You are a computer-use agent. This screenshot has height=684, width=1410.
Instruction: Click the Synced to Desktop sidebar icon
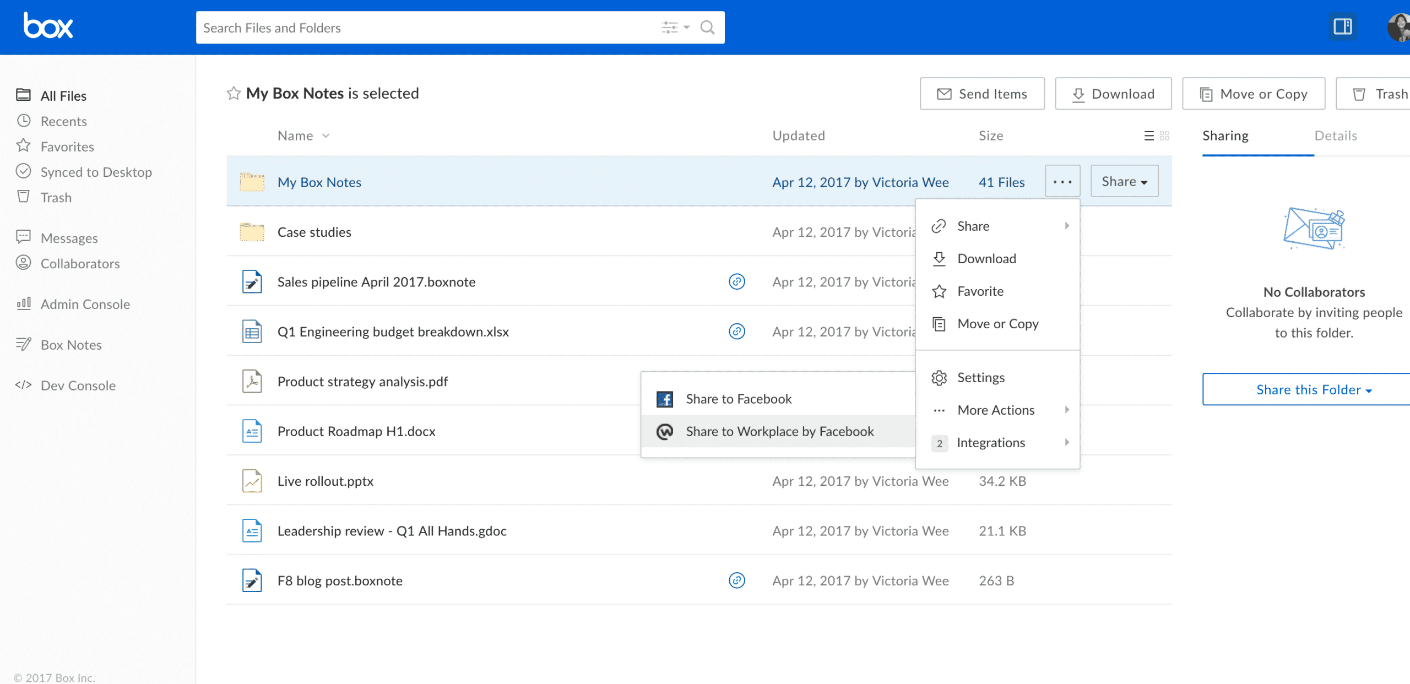(25, 171)
